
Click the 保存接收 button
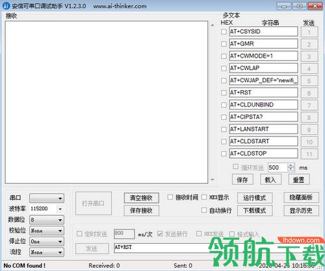pos(142,211)
